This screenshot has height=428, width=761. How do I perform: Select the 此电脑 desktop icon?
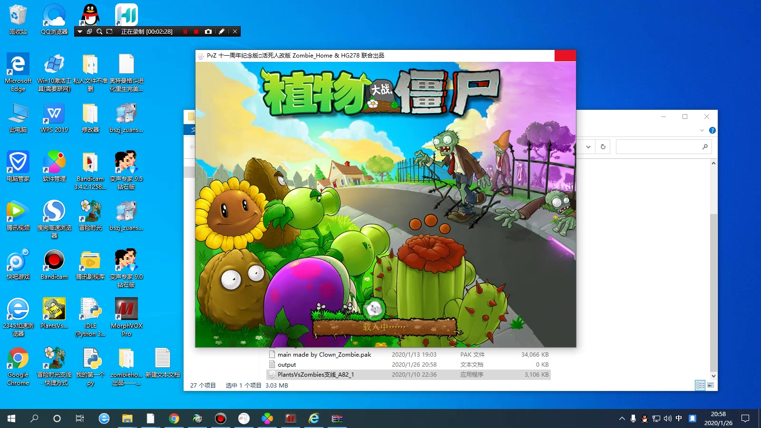pos(18,118)
